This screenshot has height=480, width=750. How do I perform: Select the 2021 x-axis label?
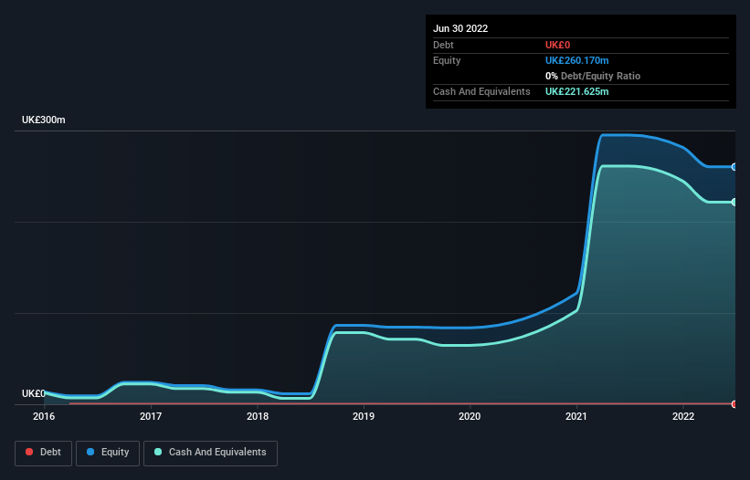pos(576,416)
